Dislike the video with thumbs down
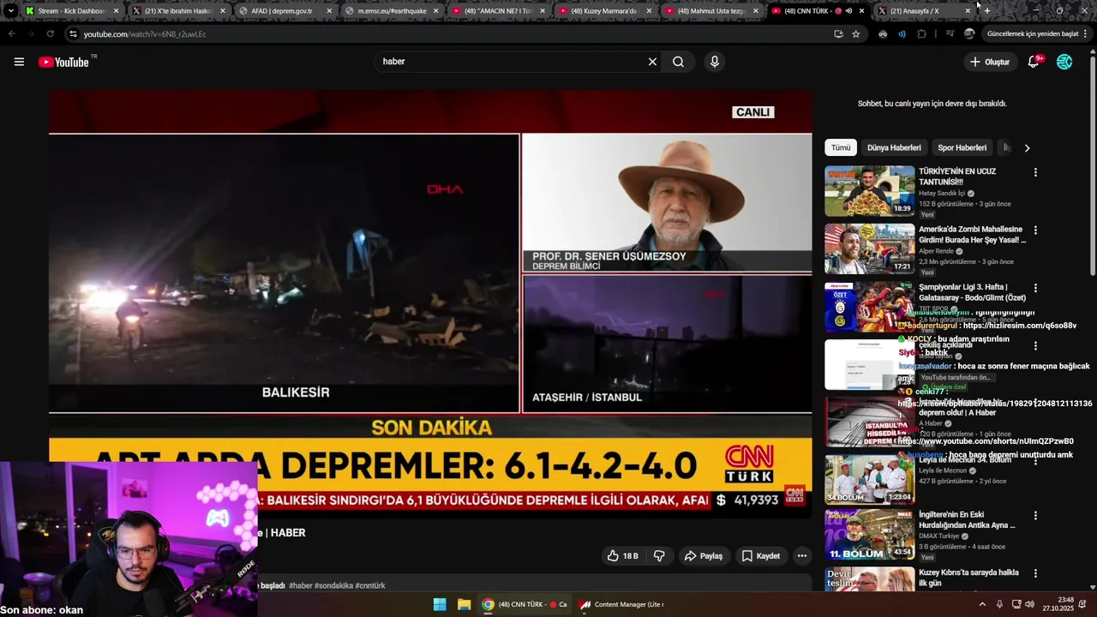Viewport: 1097px width, 617px height. pyautogui.click(x=659, y=556)
